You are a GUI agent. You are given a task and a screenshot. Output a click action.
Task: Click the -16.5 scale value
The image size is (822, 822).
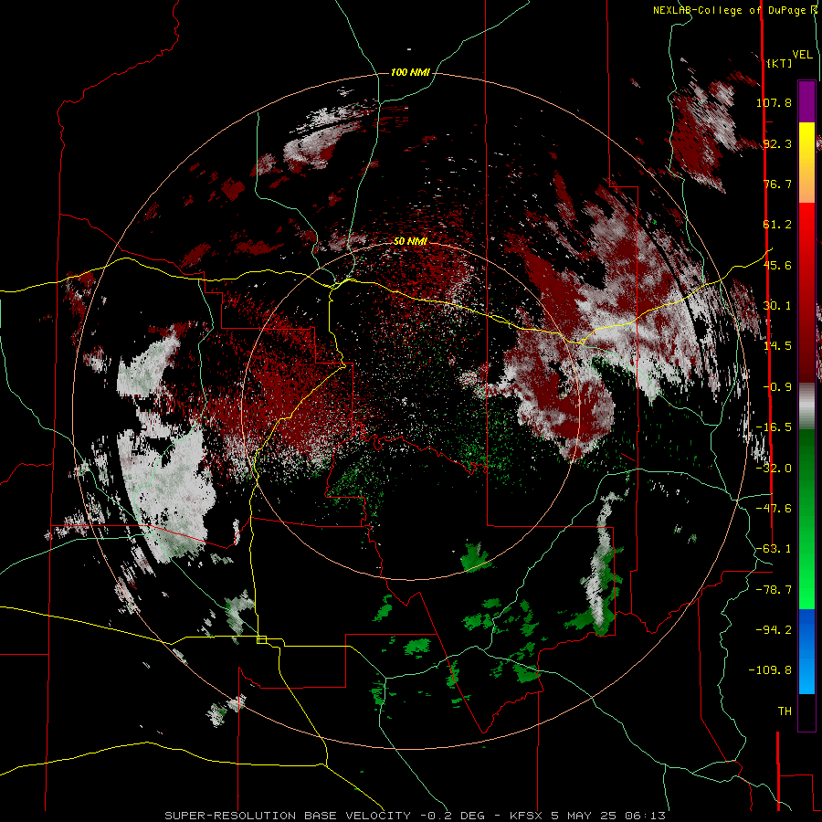pyautogui.click(x=774, y=427)
